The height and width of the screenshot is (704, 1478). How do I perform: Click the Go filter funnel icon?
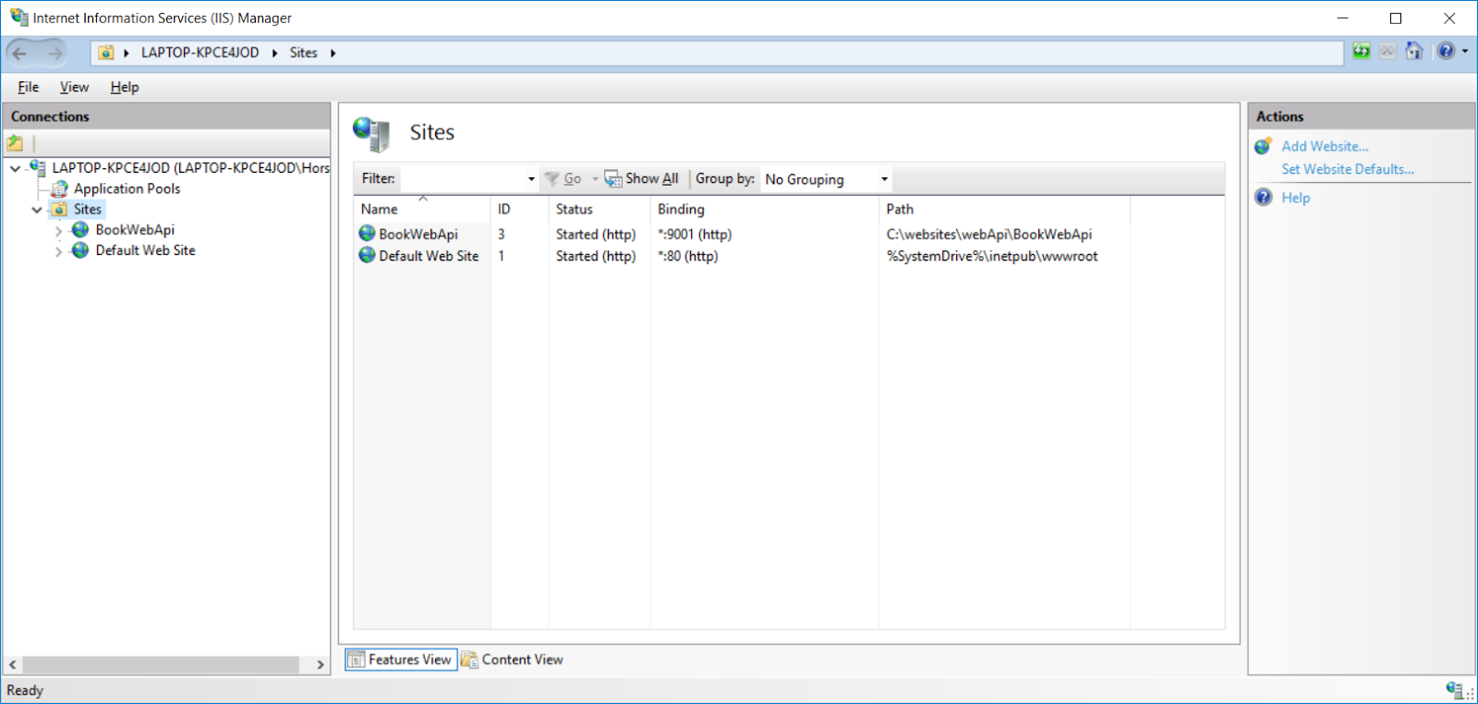pyautogui.click(x=552, y=179)
